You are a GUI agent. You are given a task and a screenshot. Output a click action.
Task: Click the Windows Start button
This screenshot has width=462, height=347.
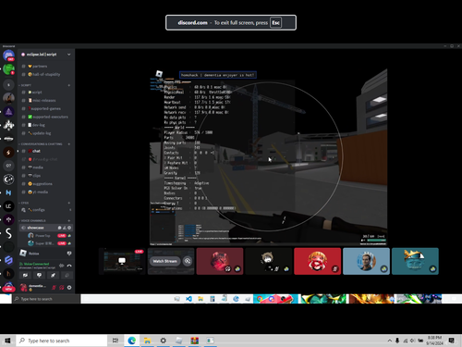point(7,341)
